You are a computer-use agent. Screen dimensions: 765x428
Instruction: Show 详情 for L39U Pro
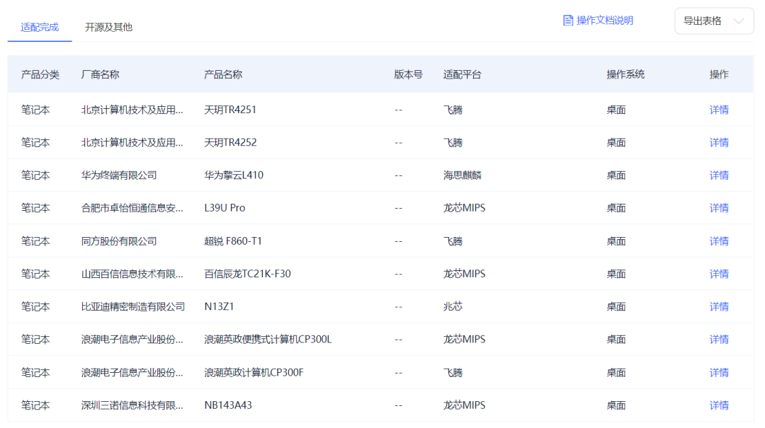719,208
